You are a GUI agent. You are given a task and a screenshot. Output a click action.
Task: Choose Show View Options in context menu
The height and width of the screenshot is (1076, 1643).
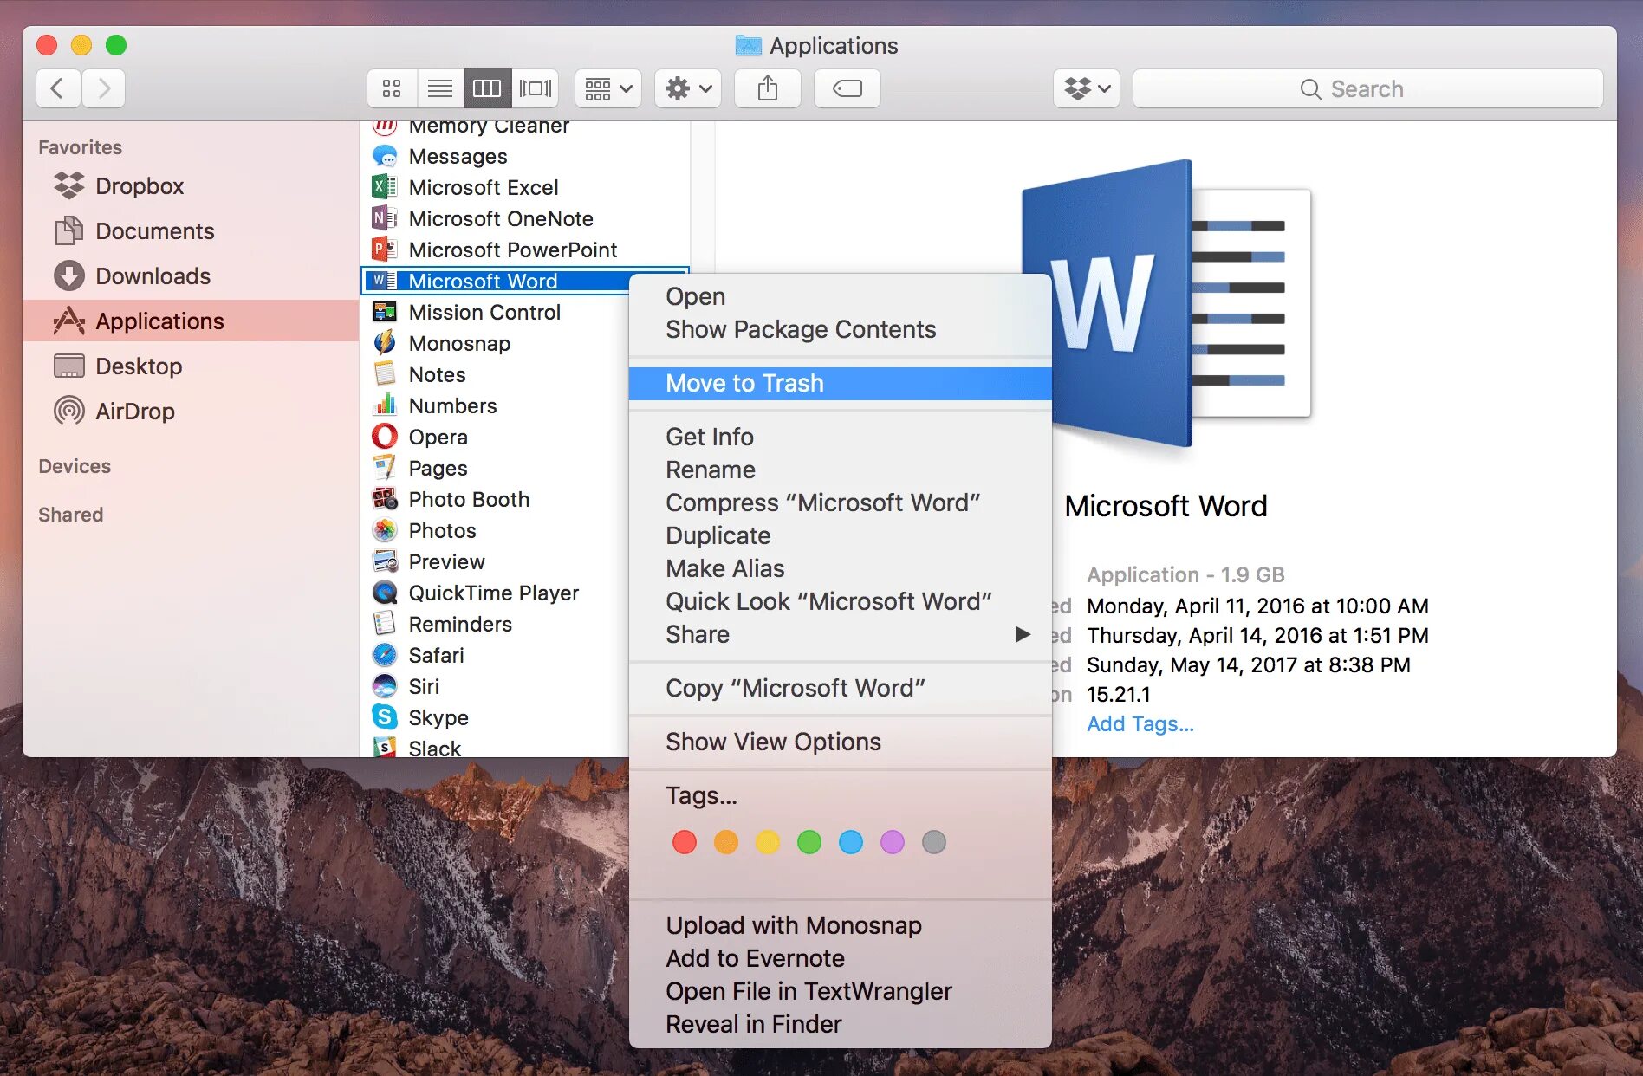coord(841,742)
